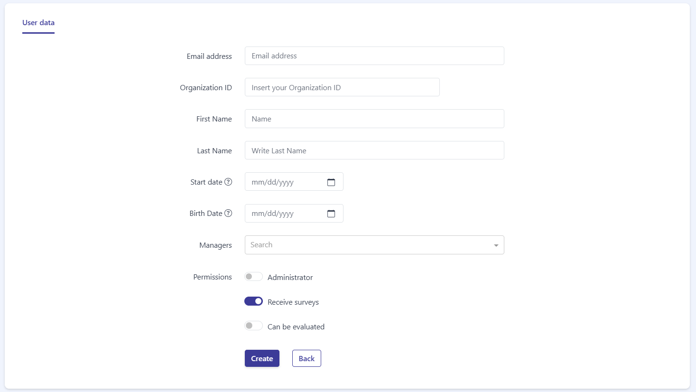Viewport: 696px width, 392px height.
Task: Click the help icon beside Birth Date
Action: click(x=228, y=213)
